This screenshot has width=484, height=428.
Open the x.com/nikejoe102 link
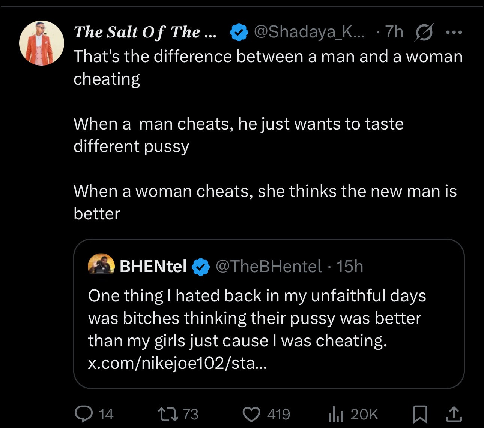(x=177, y=363)
